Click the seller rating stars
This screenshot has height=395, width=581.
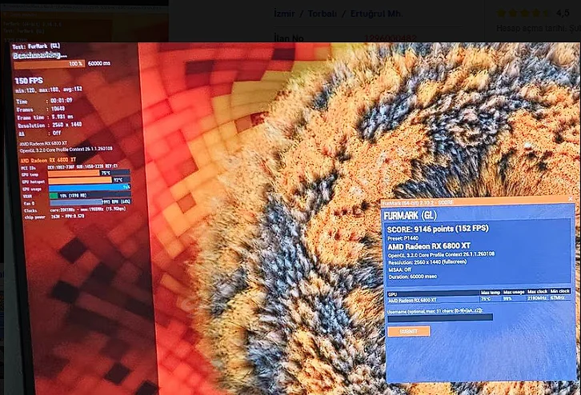[524, 14]
